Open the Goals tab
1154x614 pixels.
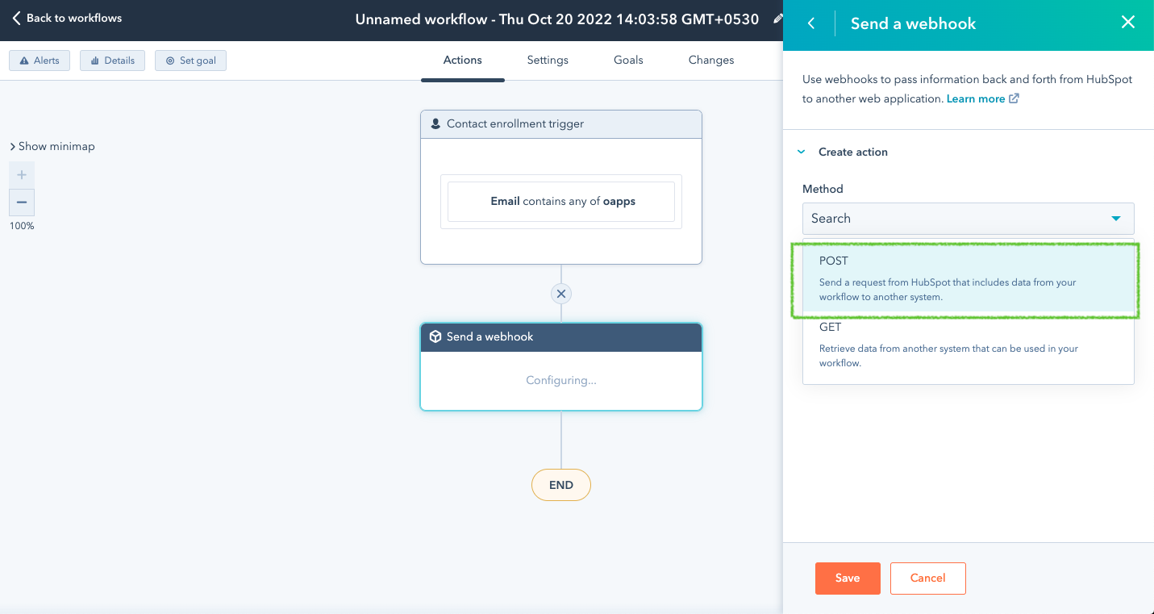point(628,61)
